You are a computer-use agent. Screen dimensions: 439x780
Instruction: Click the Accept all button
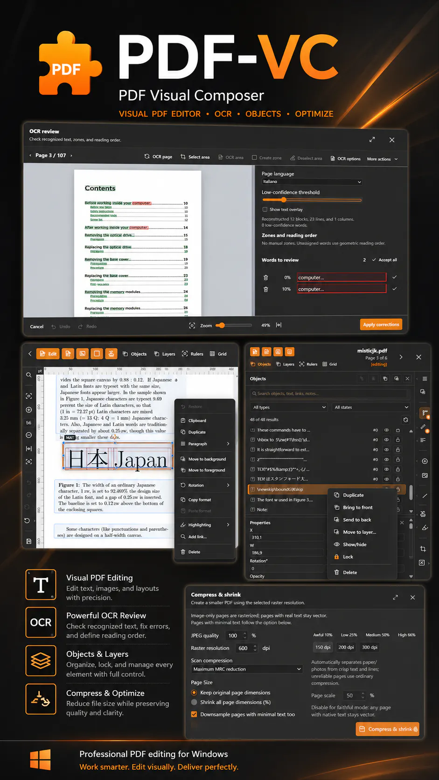click(x=384, y=260)
